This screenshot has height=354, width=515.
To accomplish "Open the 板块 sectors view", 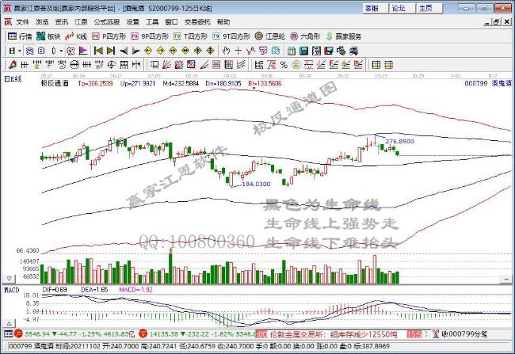I will (48, 36).
